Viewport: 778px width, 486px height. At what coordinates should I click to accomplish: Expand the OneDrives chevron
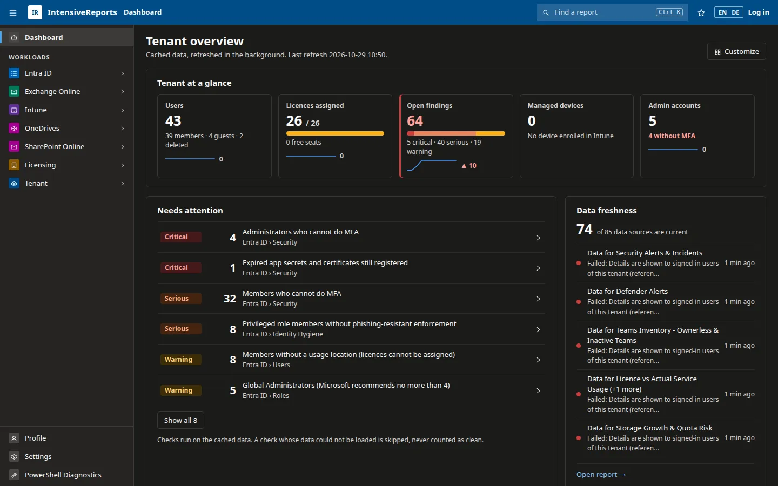click(123, 129)
